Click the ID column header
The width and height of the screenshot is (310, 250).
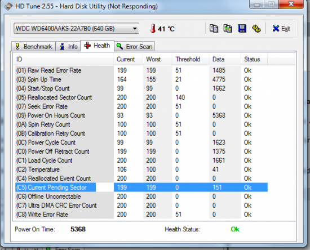tap(63, 59)
